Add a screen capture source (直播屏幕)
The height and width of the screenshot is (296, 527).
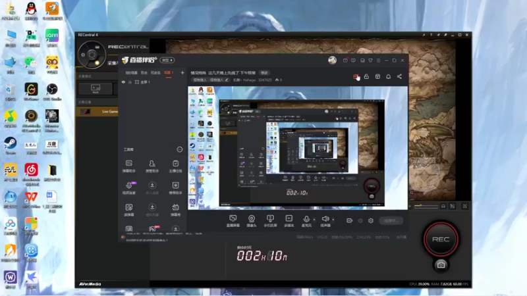[x=233, y=221]
